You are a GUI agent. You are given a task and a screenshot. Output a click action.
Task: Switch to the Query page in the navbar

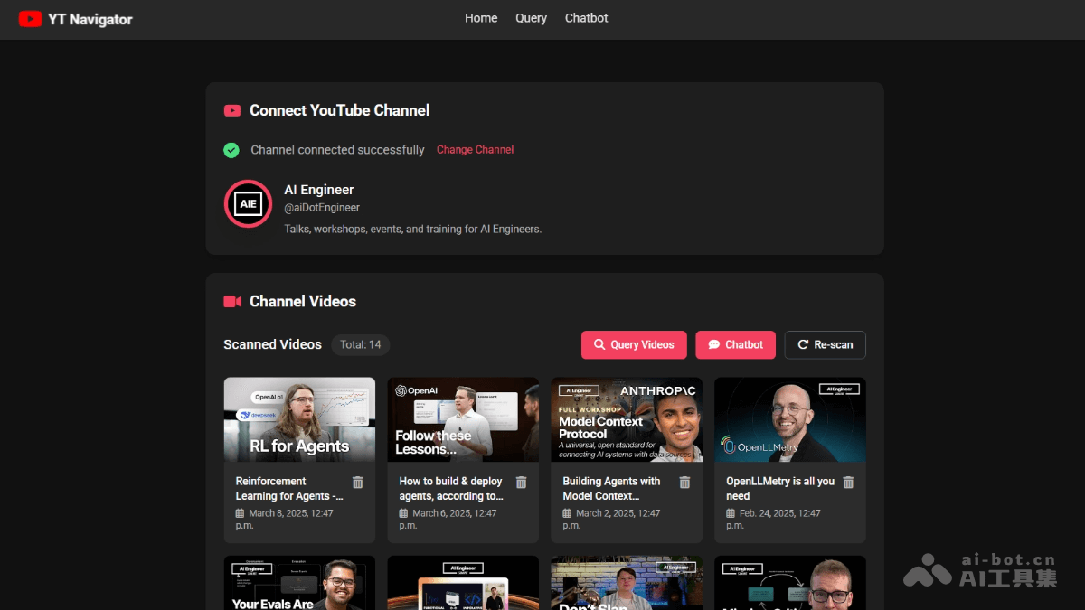[531, 18]
